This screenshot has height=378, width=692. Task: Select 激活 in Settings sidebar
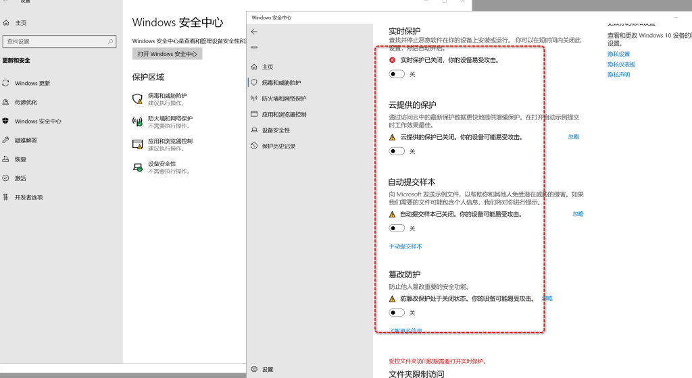(20, 178)
